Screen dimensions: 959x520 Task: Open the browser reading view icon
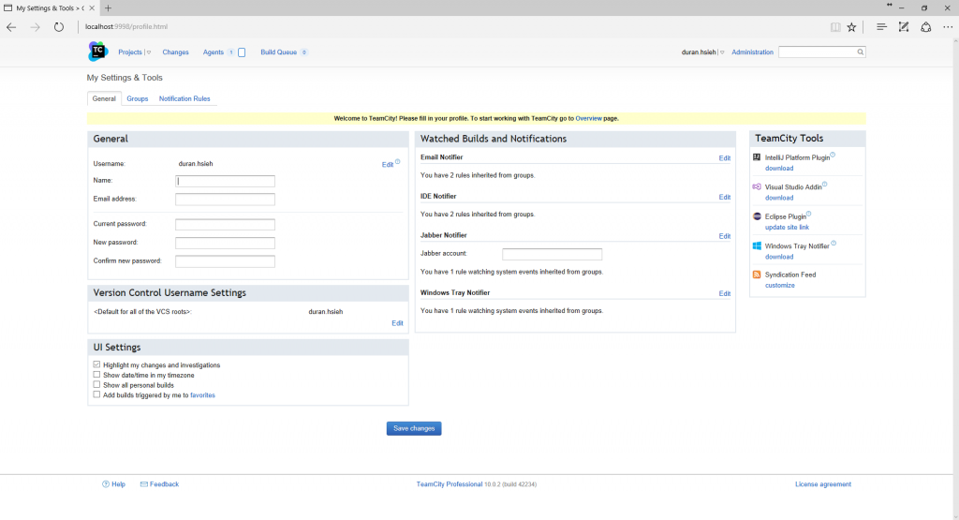[x=835, y=27]
